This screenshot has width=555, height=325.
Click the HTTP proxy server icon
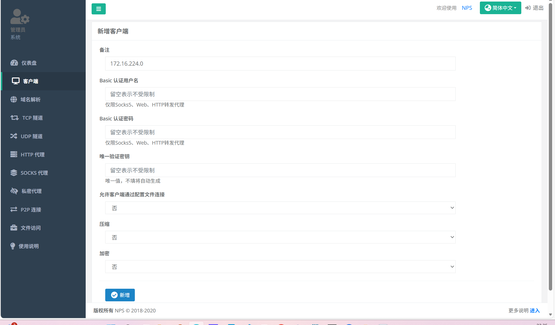14,154
